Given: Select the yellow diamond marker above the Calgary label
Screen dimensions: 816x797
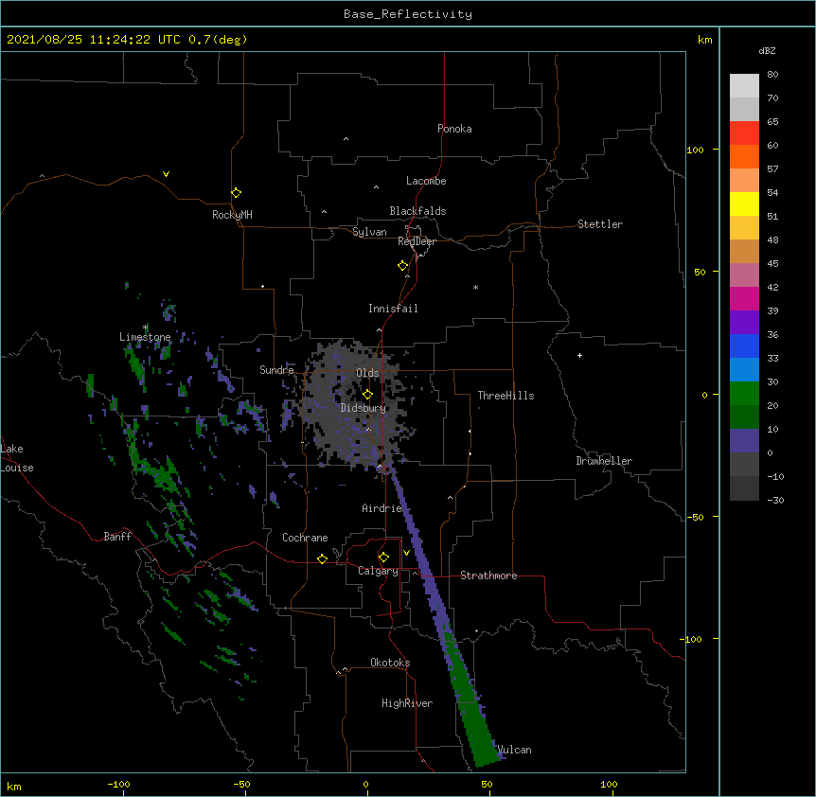Looking at the screenshot, I should [383, 558].
